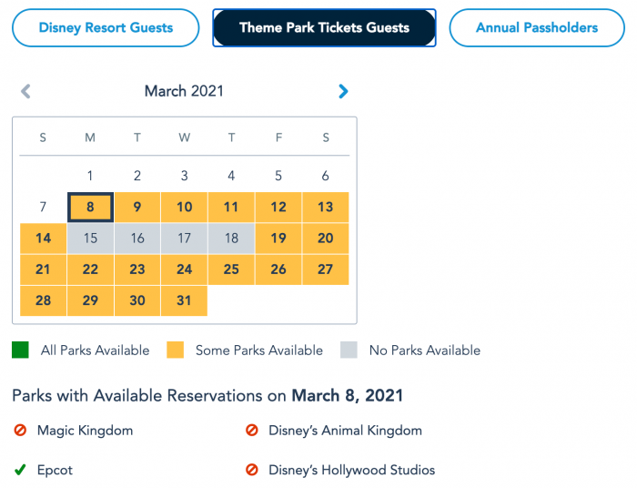Go to next month with right arrow
The image size is (637, 488).
coord(343,91)
